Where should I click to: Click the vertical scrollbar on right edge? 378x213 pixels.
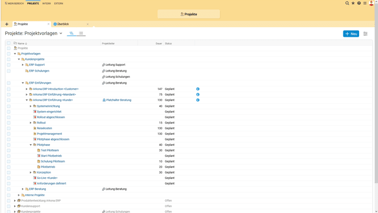(x=375, y=105)
